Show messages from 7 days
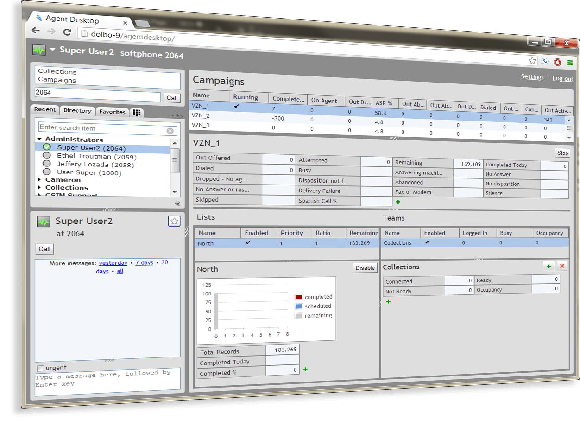580x433 pixels. [144, 262]
